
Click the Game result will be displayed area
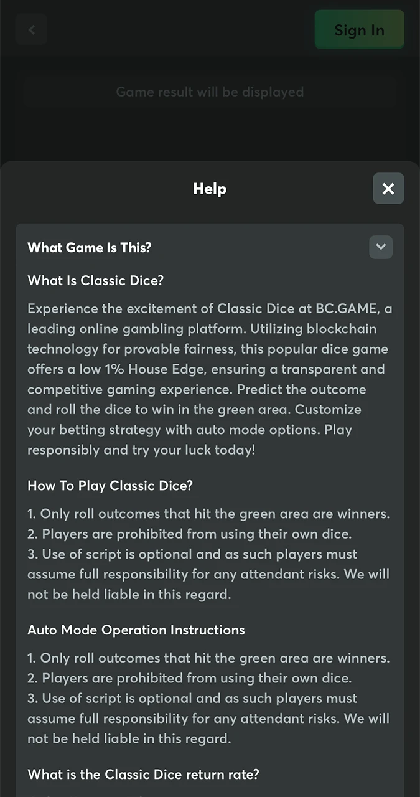210,92
